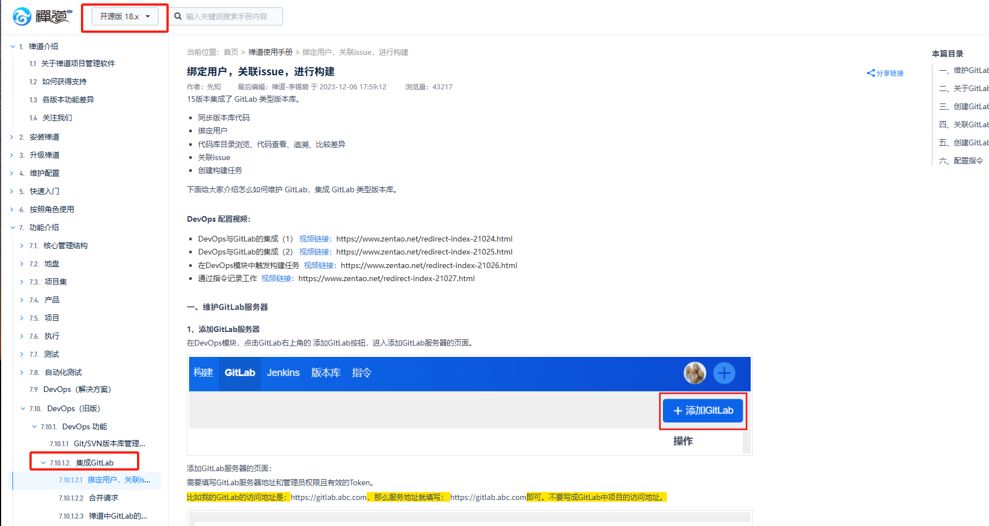989x526 pixels.
Task: Expand the 5. 快速入门 chevron
Action: 12,191
